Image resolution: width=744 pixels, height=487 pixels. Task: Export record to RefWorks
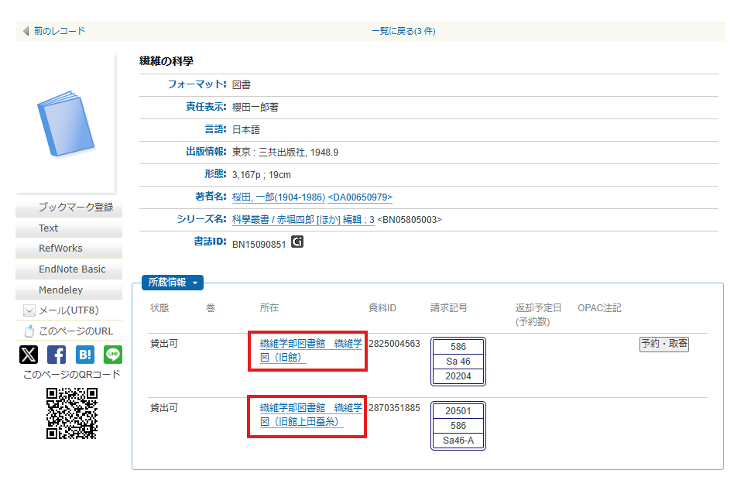tap(60, 249)
